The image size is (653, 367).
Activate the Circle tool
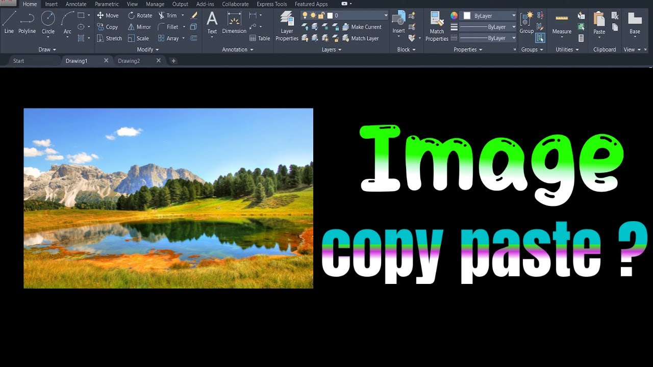tap(48, 23)
